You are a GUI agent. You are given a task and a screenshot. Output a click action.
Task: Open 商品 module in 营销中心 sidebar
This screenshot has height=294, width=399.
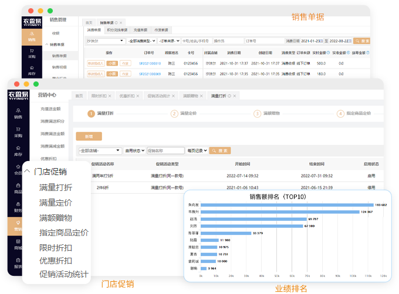[18, 189]
